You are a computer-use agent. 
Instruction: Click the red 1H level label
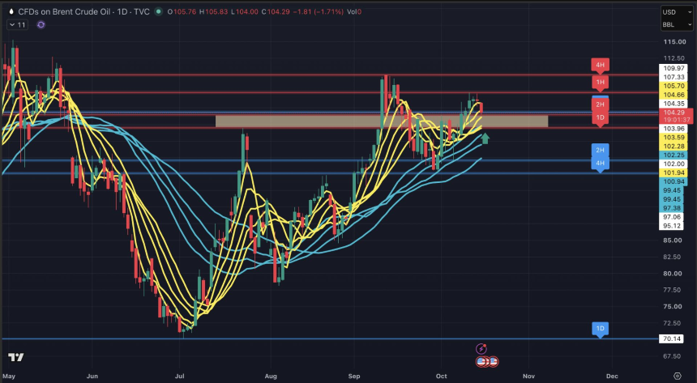[600, 83]
